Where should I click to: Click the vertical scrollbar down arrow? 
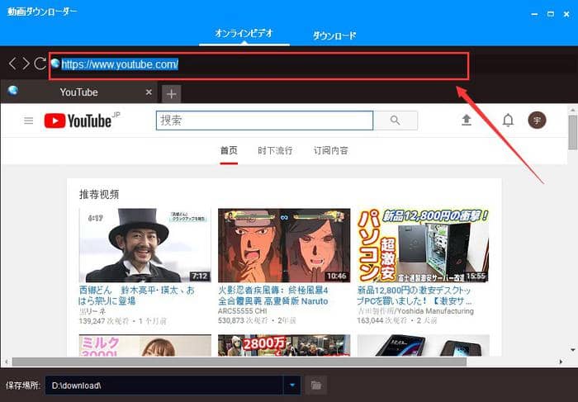(x=572, y=350)
